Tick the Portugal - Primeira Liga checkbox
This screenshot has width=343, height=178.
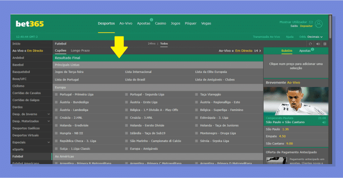[x=56, y=94]
